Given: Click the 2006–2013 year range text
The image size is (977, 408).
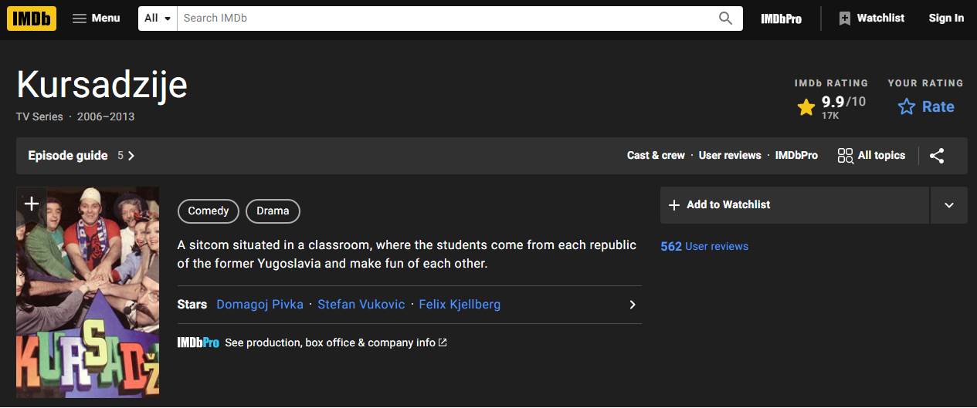Looking at the screenshot, I should point(105,116).
